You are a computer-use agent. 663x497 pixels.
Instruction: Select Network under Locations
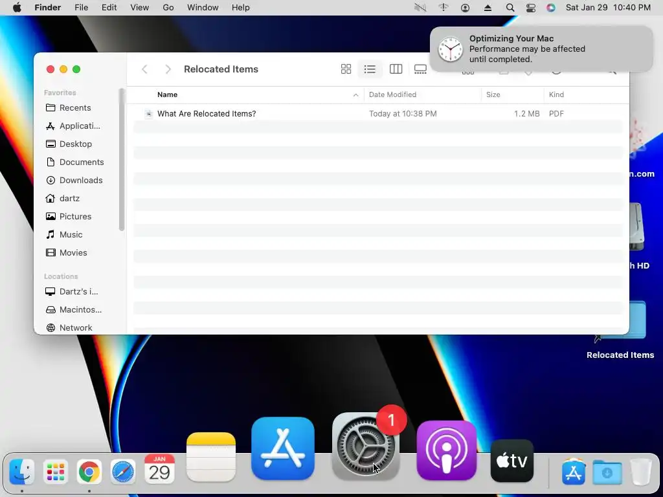point(69,328)
